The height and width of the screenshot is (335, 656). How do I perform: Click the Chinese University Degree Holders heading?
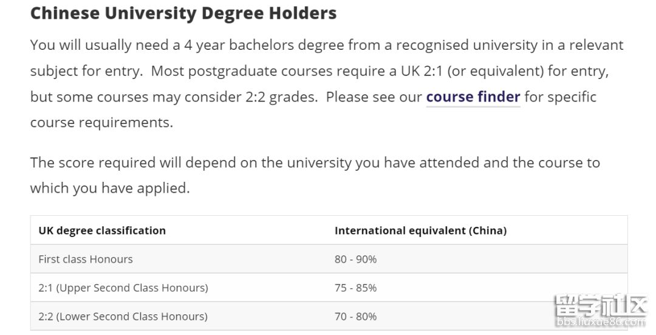[x=183, y=13]
